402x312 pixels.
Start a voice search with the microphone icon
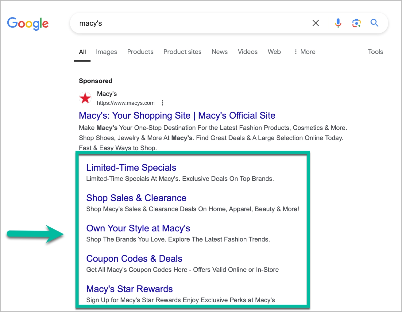(338, 23)
